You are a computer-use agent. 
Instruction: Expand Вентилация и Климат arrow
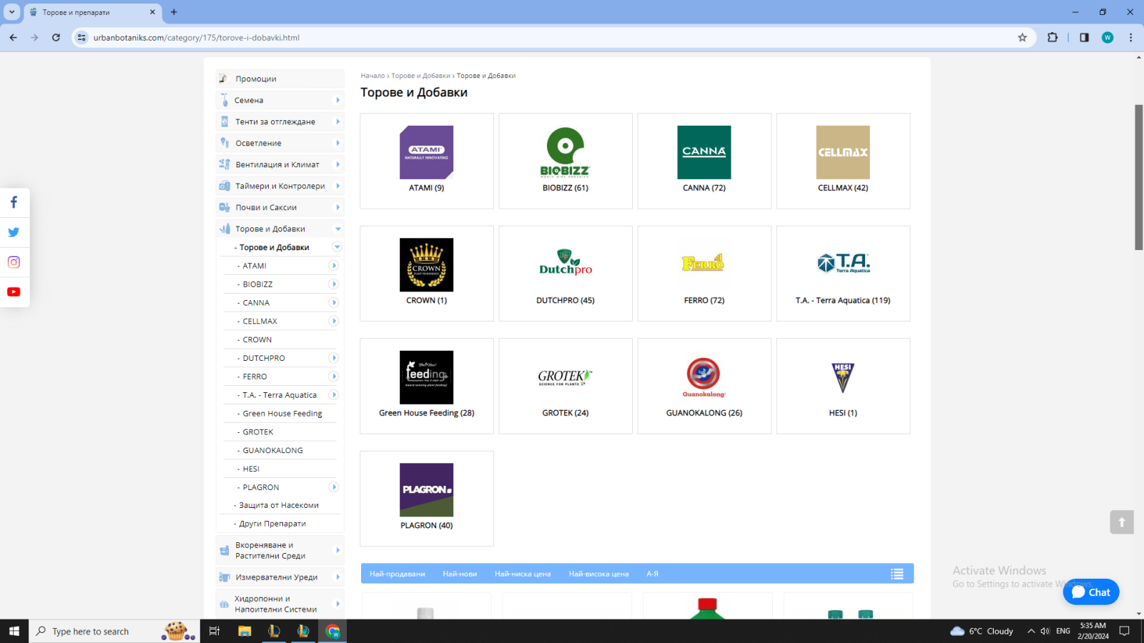[x=337, y=164]
